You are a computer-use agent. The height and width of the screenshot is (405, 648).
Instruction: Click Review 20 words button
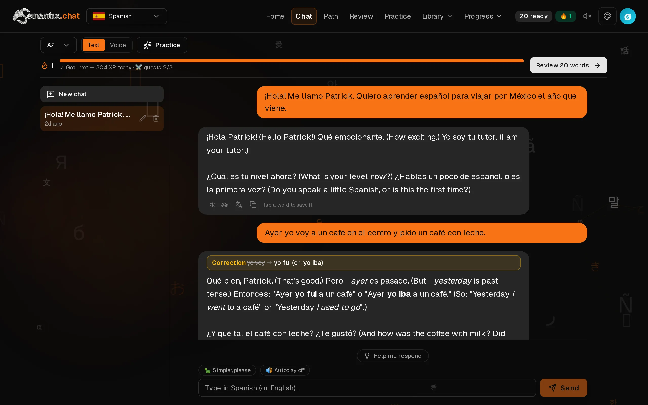[x=569, y=65]
